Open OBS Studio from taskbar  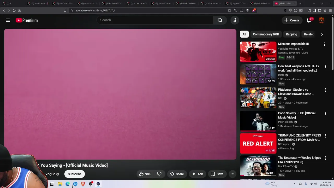point(91,184)
